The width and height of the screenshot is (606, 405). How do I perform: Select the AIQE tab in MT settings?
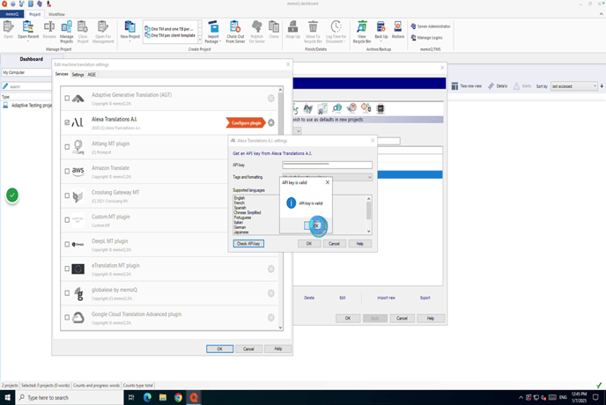tap(92, 75)
